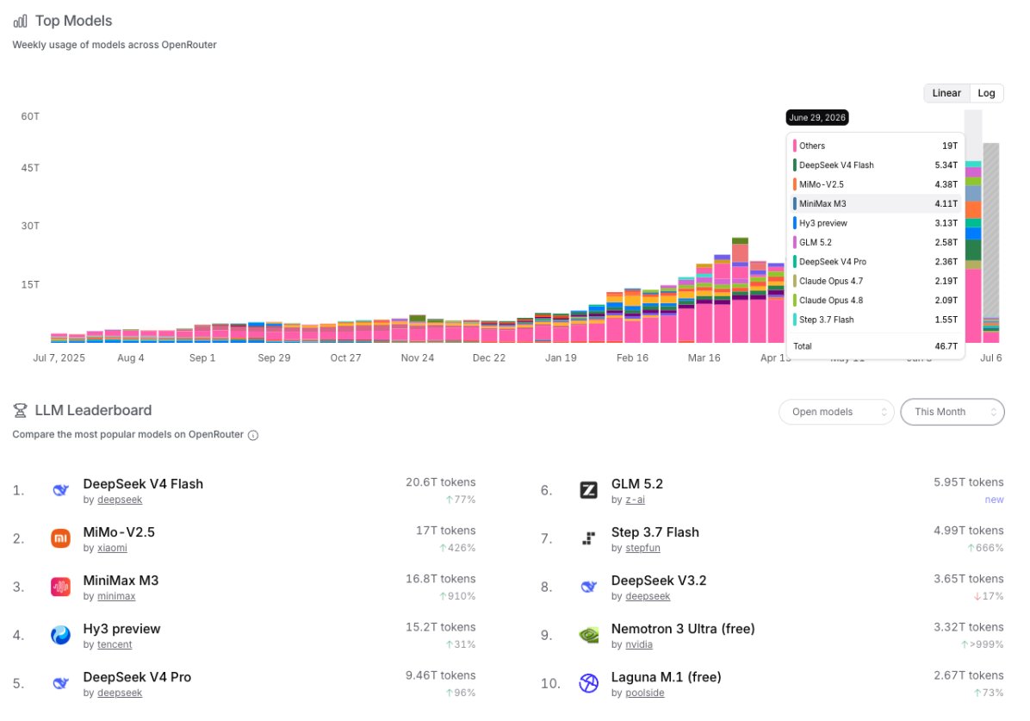This screenshot has width=1030, height=721.
Task: Open the Open models dropdown
Action: tap(836, 412)
